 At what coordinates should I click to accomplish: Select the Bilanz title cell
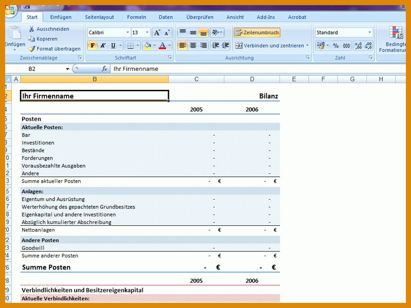tap(269, 96)
